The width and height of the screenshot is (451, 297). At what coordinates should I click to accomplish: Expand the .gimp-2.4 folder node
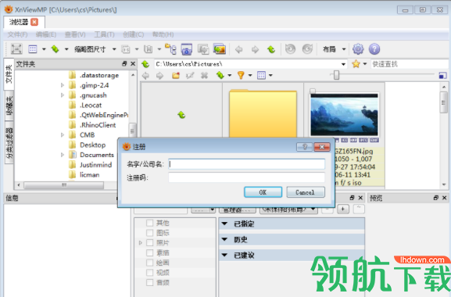point(63,85)
